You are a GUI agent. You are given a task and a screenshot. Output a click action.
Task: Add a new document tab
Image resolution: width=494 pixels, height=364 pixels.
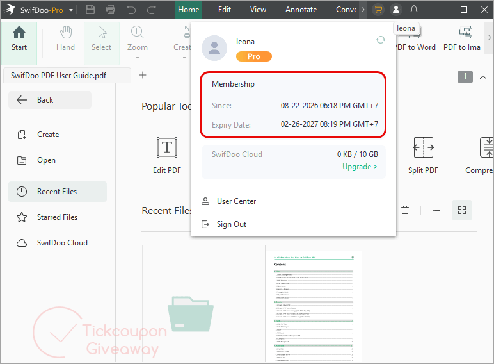143,75
